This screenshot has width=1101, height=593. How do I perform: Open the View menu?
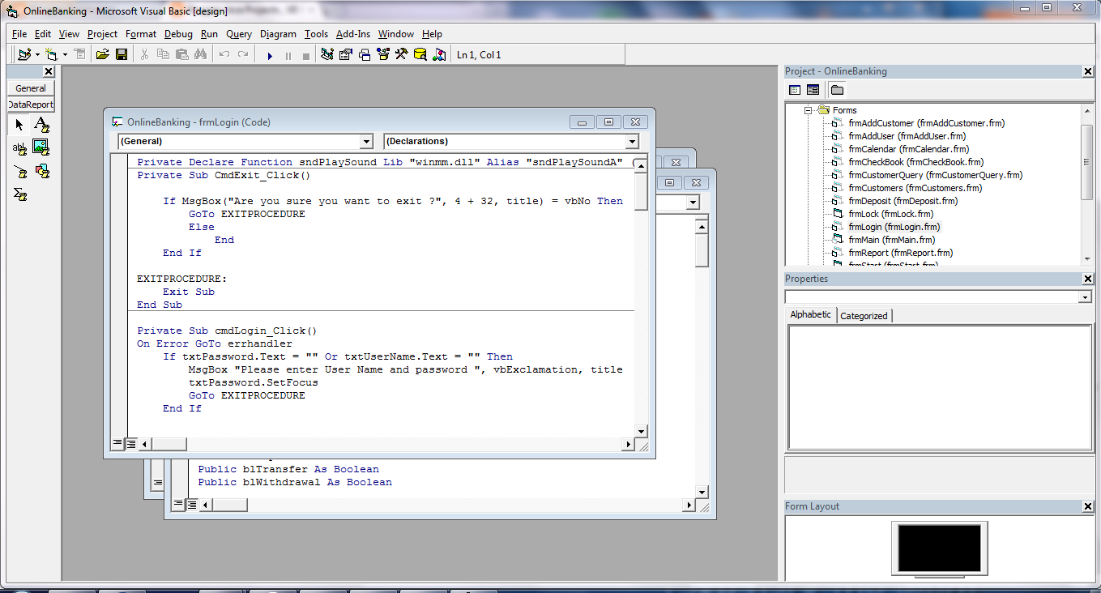tap(70, 34)
